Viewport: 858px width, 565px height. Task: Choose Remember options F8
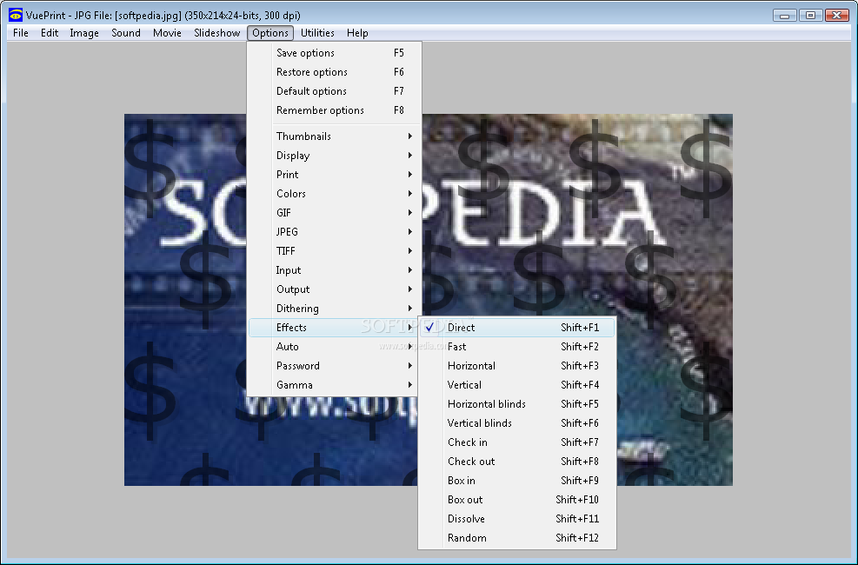335,110
